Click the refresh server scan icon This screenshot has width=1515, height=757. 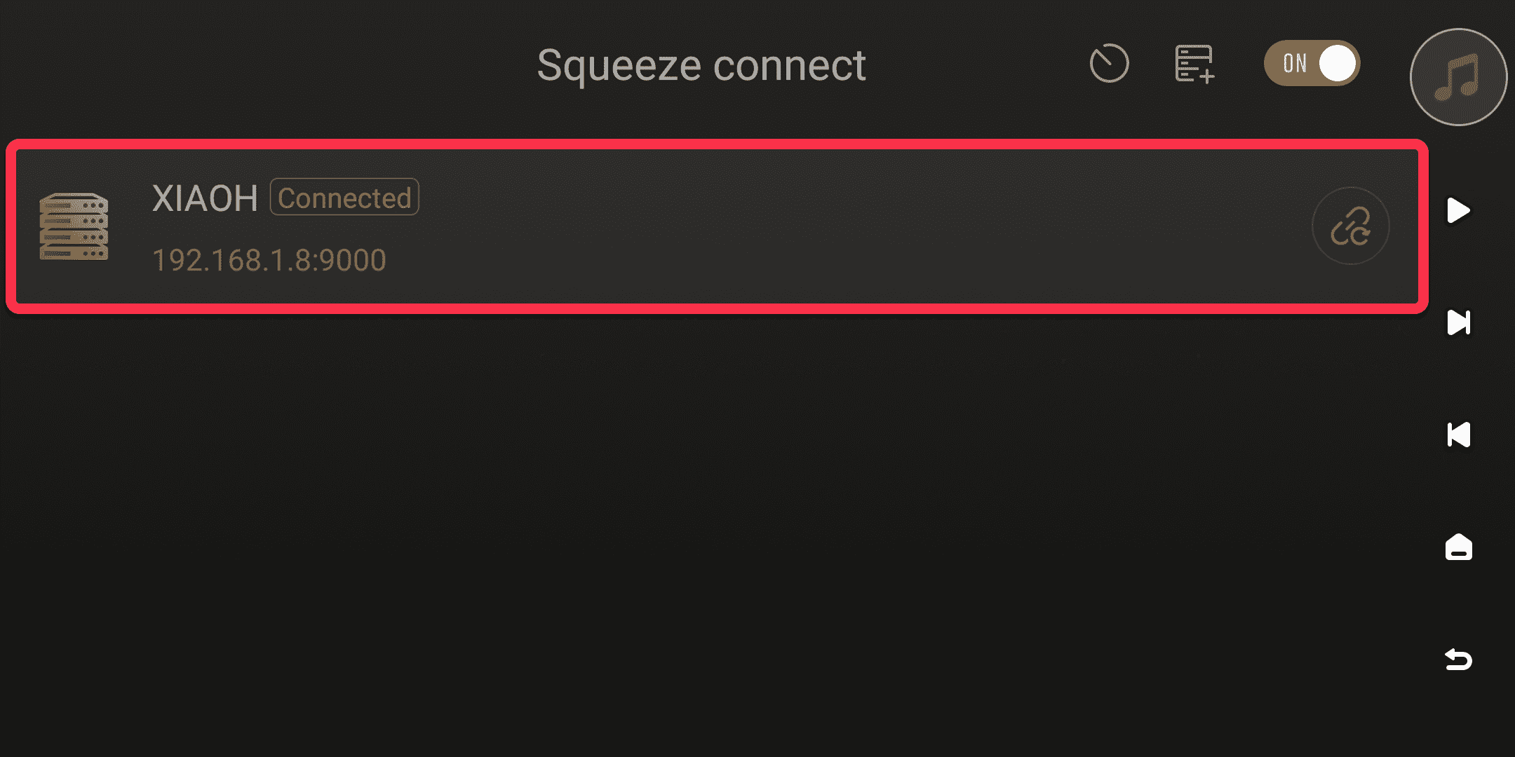(1109, 64)
